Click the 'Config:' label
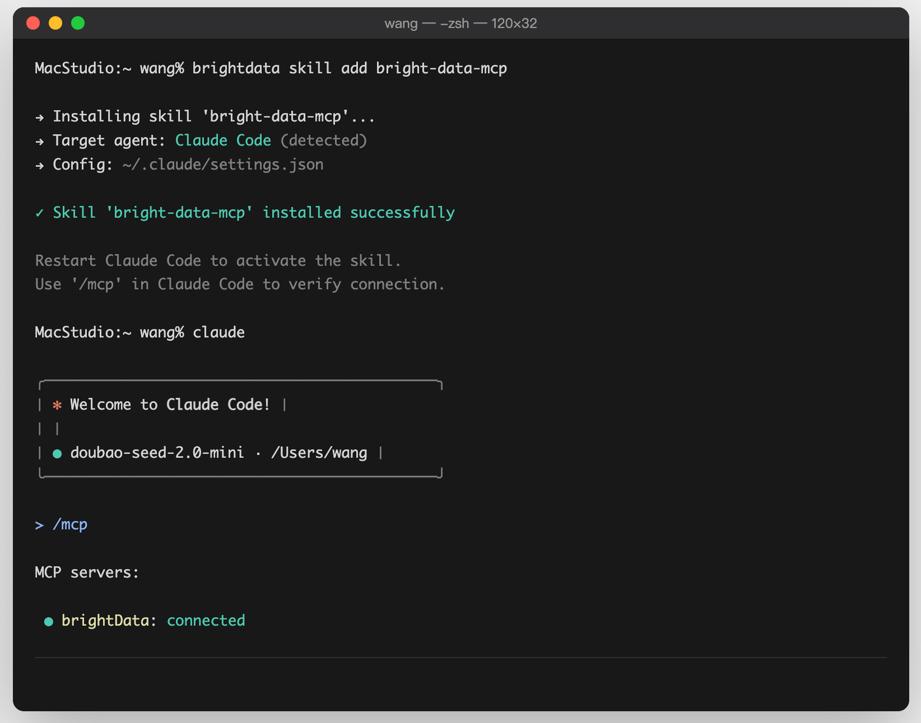This screenshot has height=723, width=921. tap(83, 165)
